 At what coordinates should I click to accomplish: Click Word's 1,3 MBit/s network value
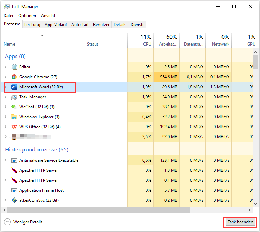tap(220, 87)
